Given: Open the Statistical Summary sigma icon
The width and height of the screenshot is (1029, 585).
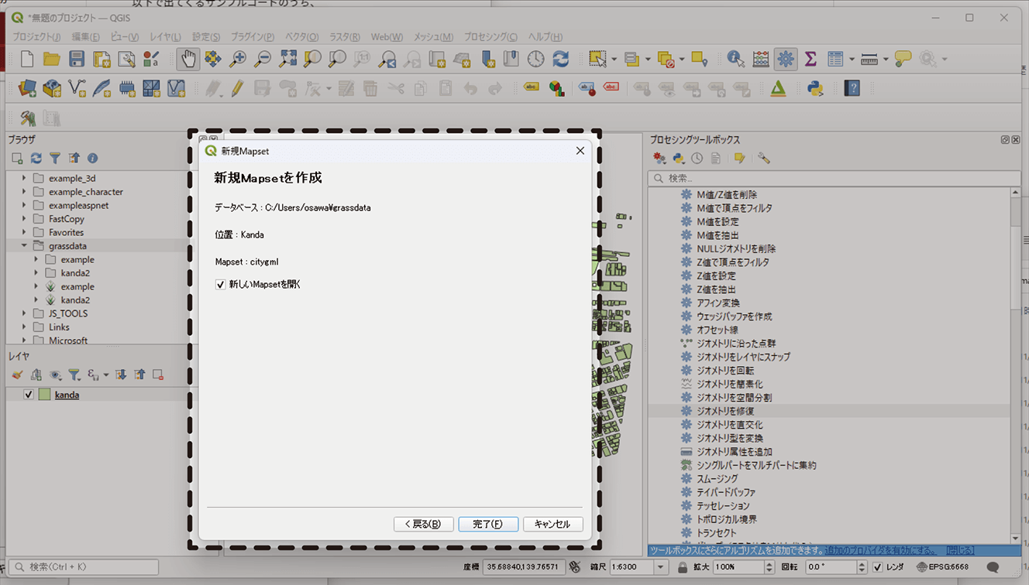Looking at the screenshot, I should [810, 59].
